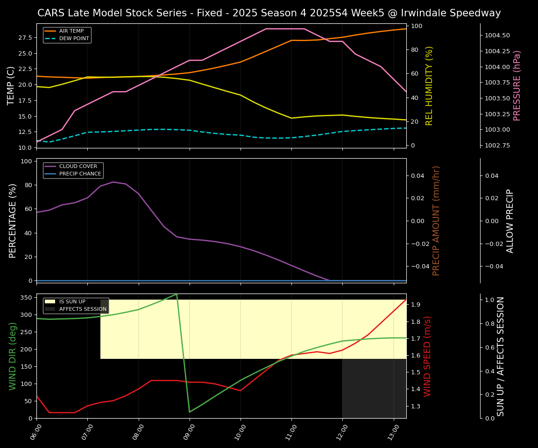Click the WIND DIR (deg) axis label
Image resolution: width=538 pixels, height=448 pixels.
click(13, 356)
